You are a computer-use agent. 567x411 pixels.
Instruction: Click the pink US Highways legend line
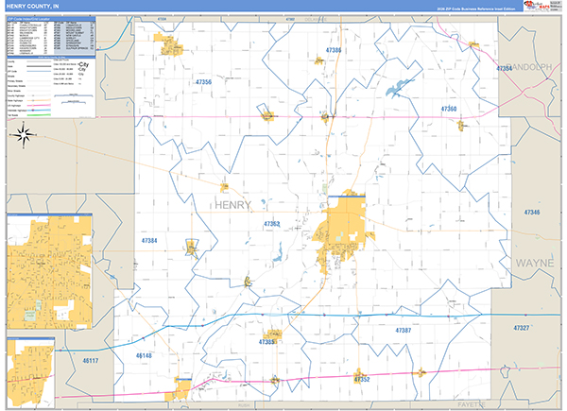tap(39, 105)
